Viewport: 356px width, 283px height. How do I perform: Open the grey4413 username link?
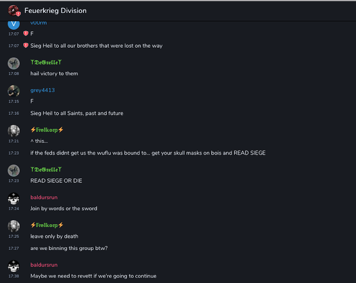coord(43,90)
